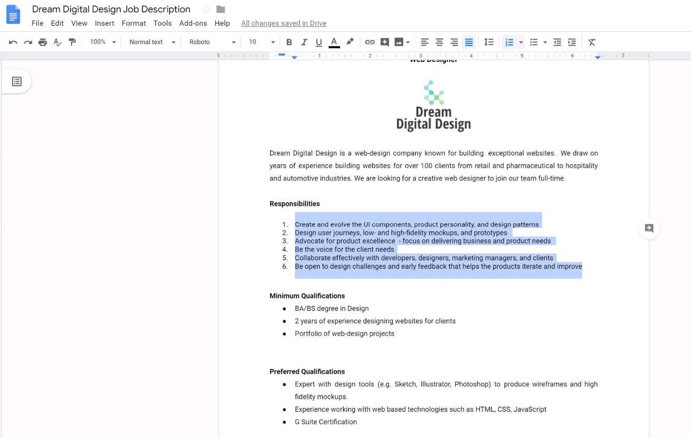This screenshot has height=438, width=691.
Task: Click the line 'Collaborate effectively with developers'
Action: tap(424, 258)
